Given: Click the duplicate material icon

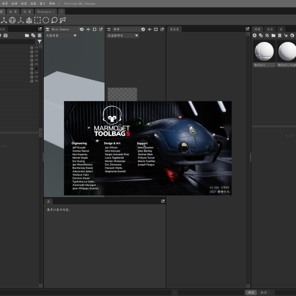Looking at the screenshot, I should (261, 36).
